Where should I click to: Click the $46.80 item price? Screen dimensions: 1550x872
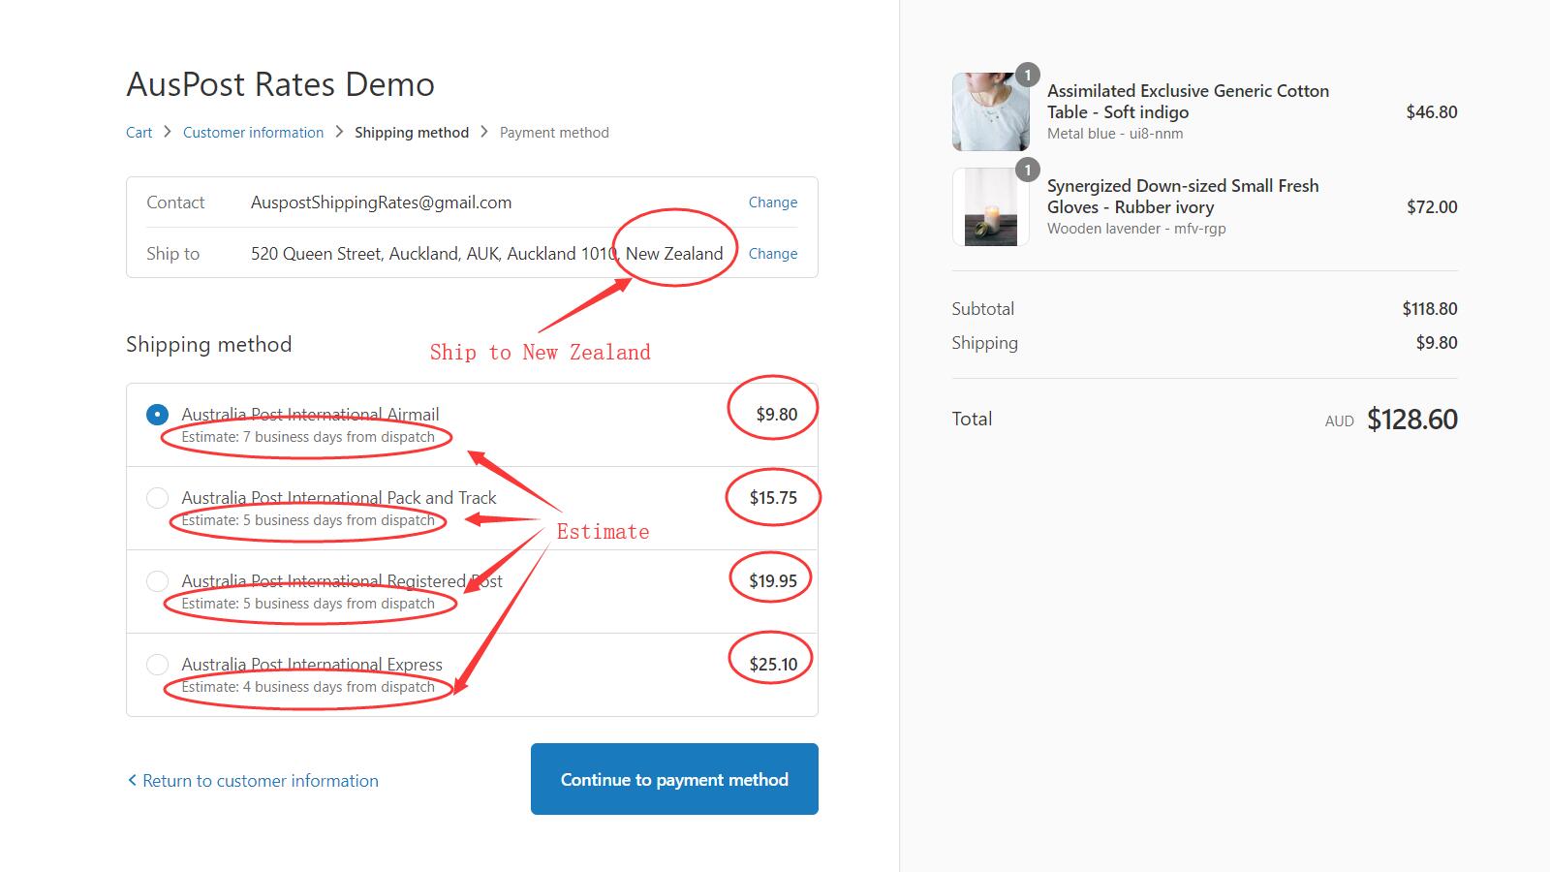coord(1432,112)
